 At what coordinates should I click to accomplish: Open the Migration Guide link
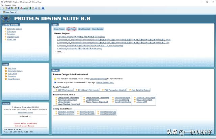tap(13, 37)
